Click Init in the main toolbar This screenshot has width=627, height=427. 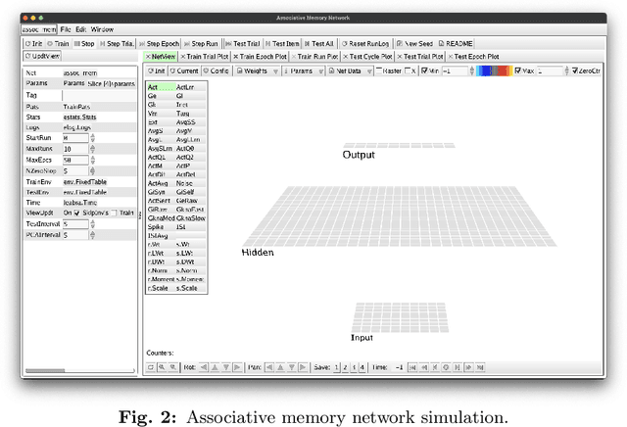[x=33, y=43]
